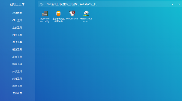Click the 图吧工具箱 title
Screen dimensions: 182x101
[17, 4]
